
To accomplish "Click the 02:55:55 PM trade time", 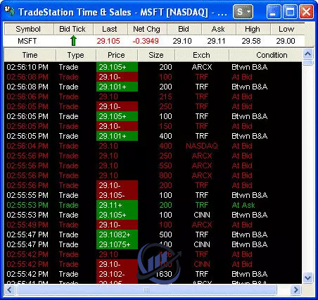I will (27, 195).
